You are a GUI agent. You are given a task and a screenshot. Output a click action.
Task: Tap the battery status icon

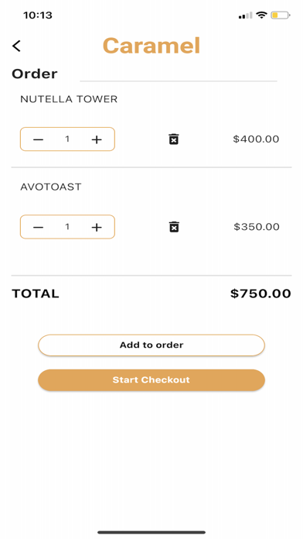tap(281, 15)
